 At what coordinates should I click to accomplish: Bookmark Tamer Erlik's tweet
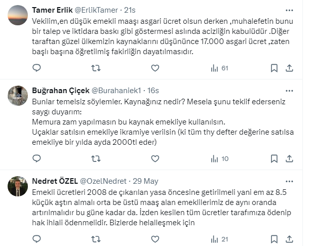tap(274, 68)
